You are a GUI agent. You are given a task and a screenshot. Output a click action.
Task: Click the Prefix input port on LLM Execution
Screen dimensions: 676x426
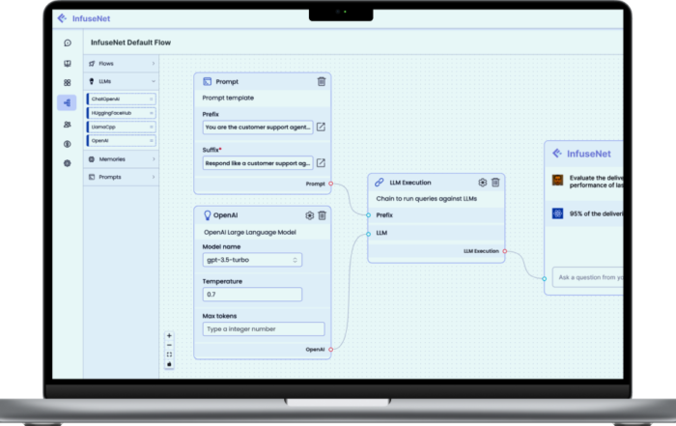(x=368, y=215)
